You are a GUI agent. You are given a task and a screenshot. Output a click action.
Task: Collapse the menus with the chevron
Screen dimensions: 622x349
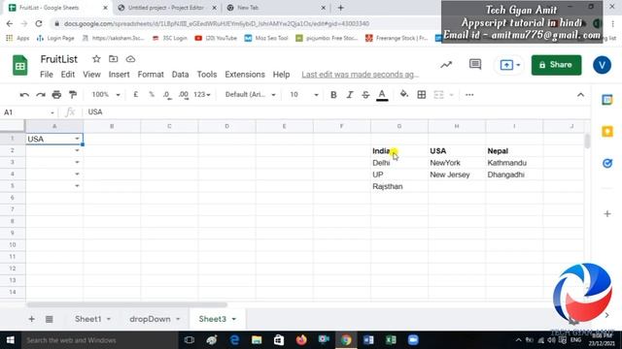[x=580, y=95]
